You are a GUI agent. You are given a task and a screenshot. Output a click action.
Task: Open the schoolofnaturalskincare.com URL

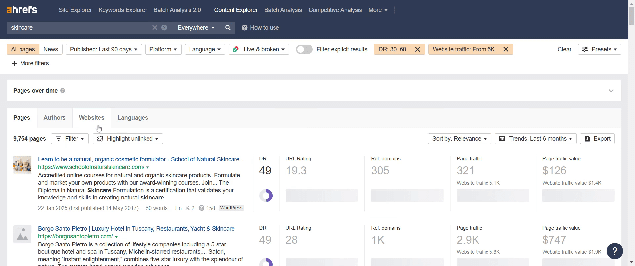[91, 167]
